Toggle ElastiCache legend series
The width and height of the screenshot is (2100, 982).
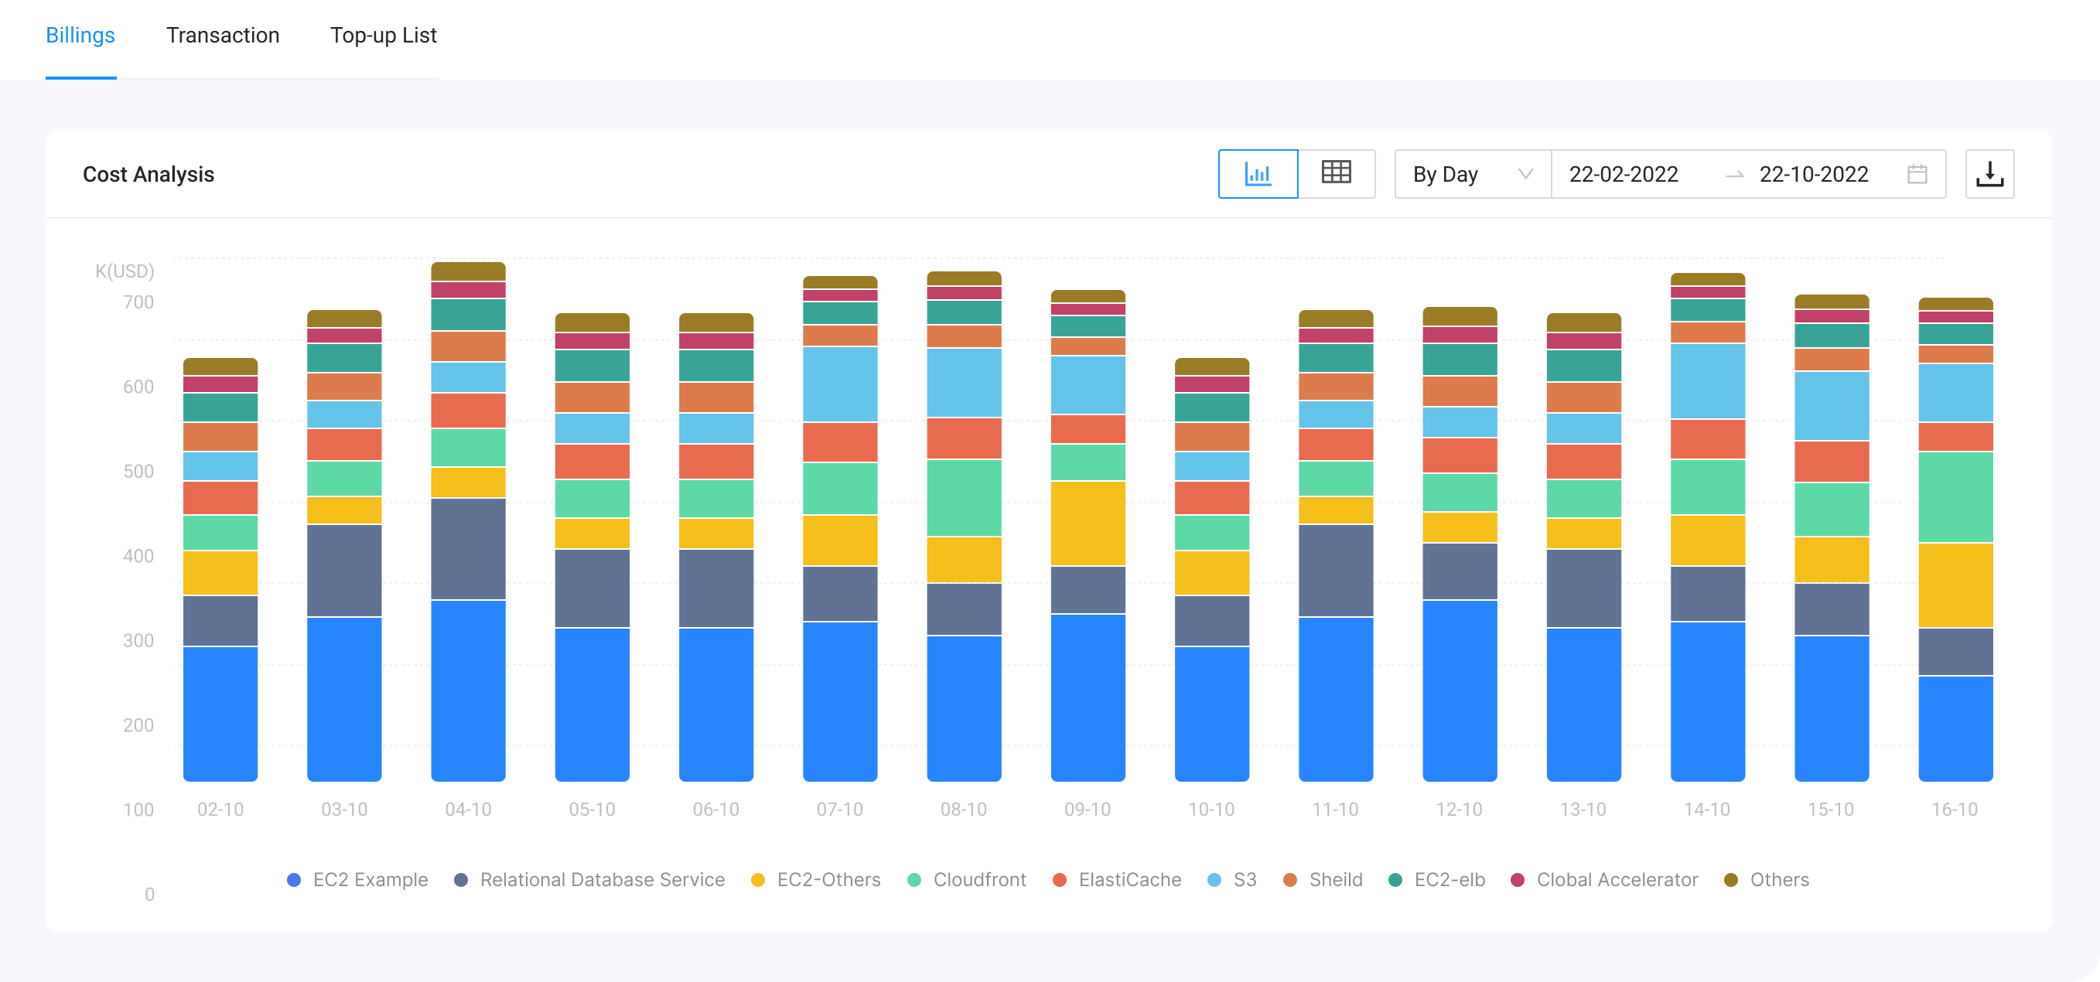1117,879
